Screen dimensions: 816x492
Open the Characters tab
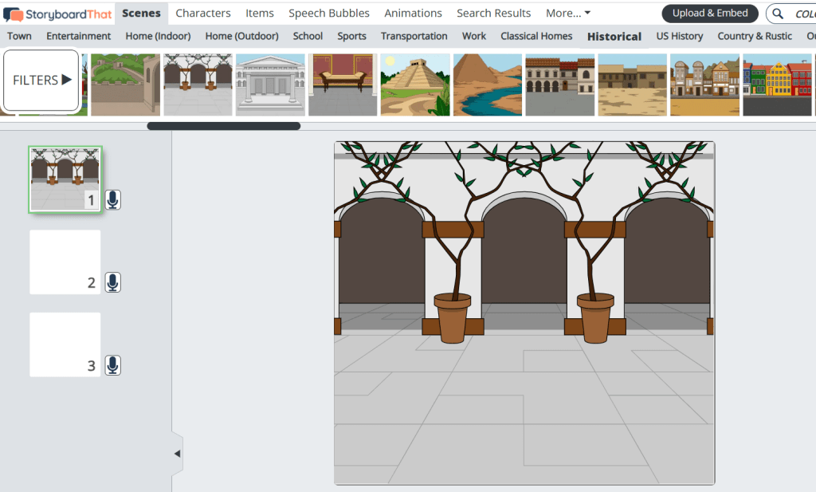(x=203, y=14)
